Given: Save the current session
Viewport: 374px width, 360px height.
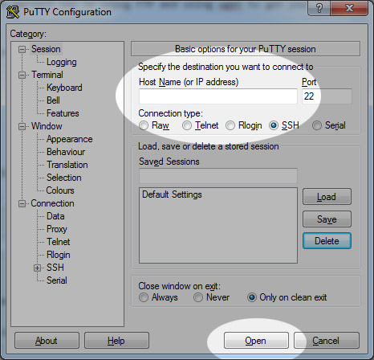Looking at the screenshot, I should 327,219.
